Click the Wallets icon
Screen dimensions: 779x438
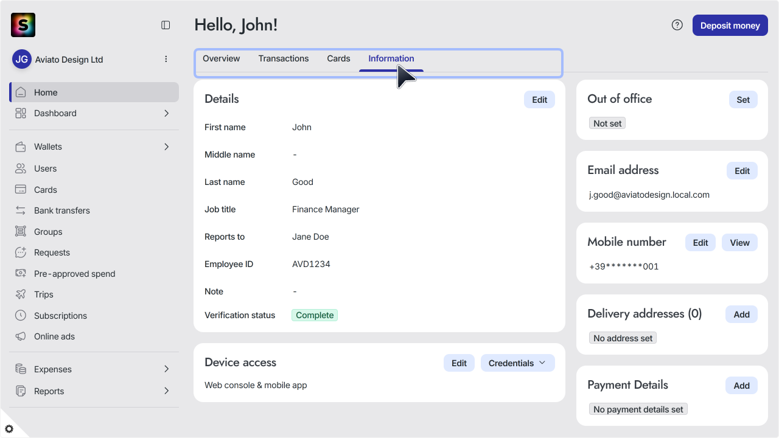click(x=21, y=147)
